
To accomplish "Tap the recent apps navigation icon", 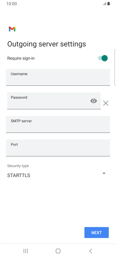I will (x=26, y=251).
